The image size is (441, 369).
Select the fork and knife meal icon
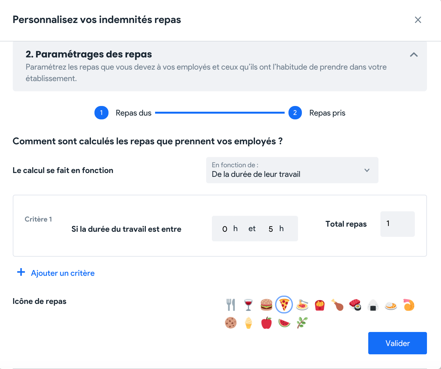231,305
